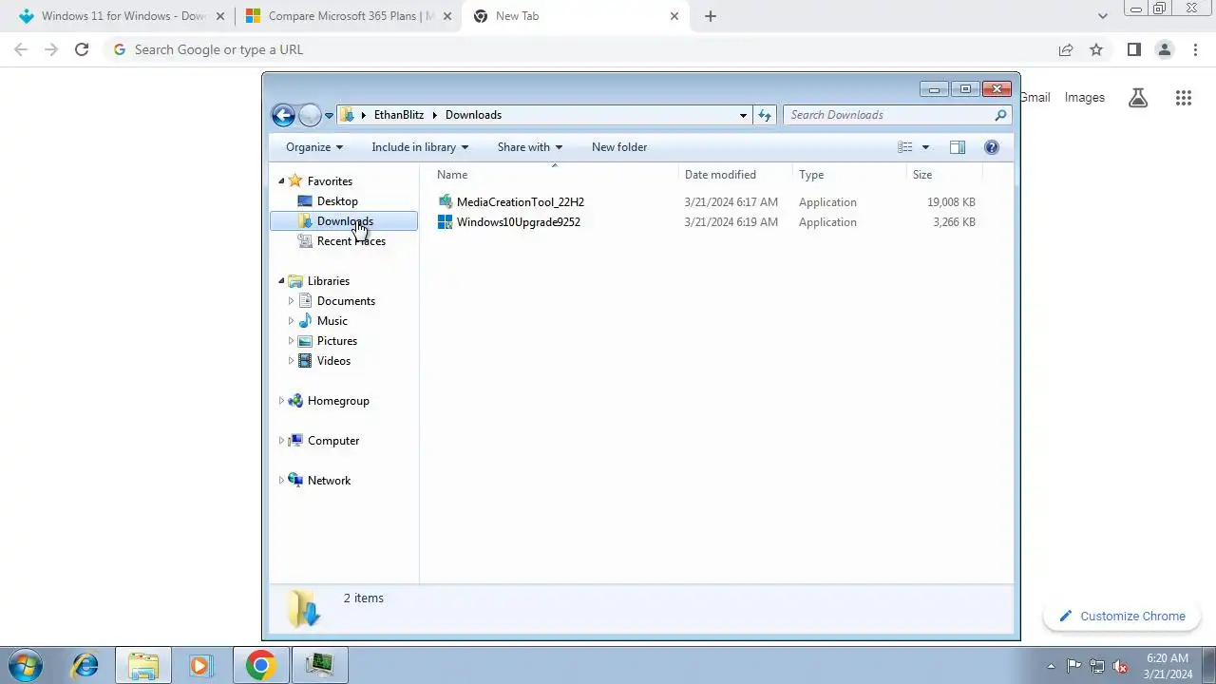The width and height of the screenshot is (1216, 684).
Task: Expand the Pictures library
Action: [x=291, y=341]
